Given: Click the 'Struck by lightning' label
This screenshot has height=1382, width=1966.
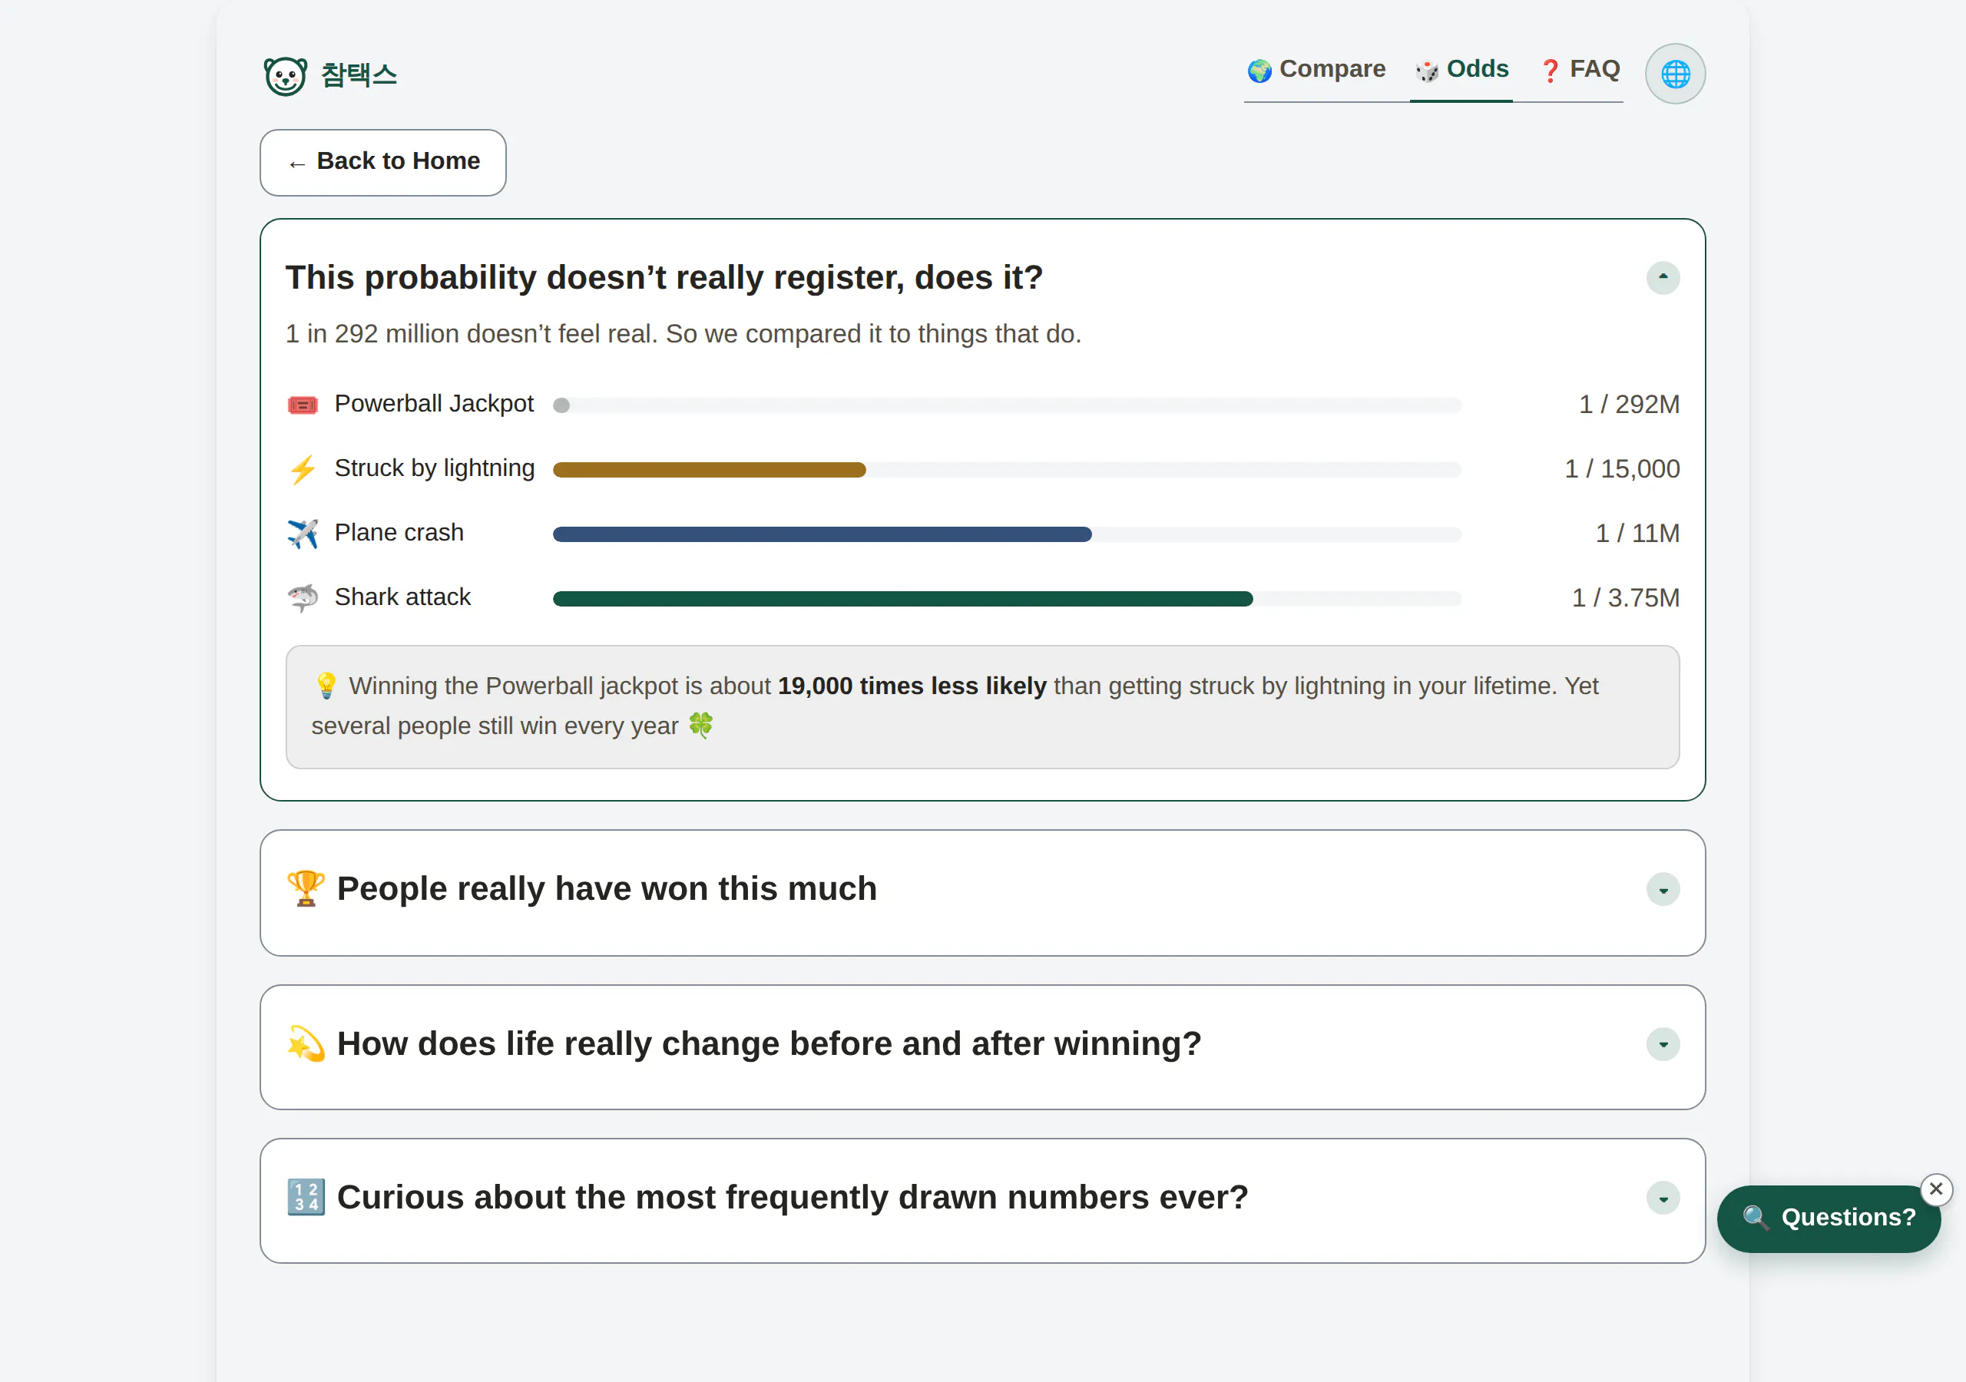Looking at the screenshot, I should coord(434,468).
